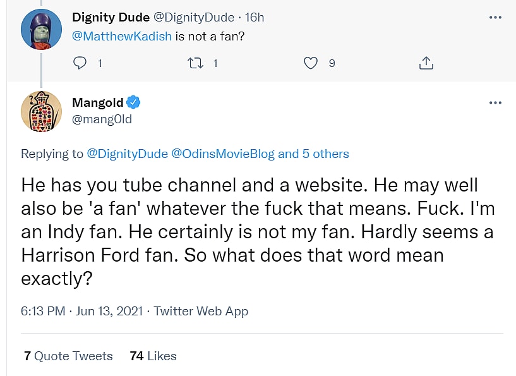Open Mangold's profile picture

pyautogui.click(x=41, y=111)
